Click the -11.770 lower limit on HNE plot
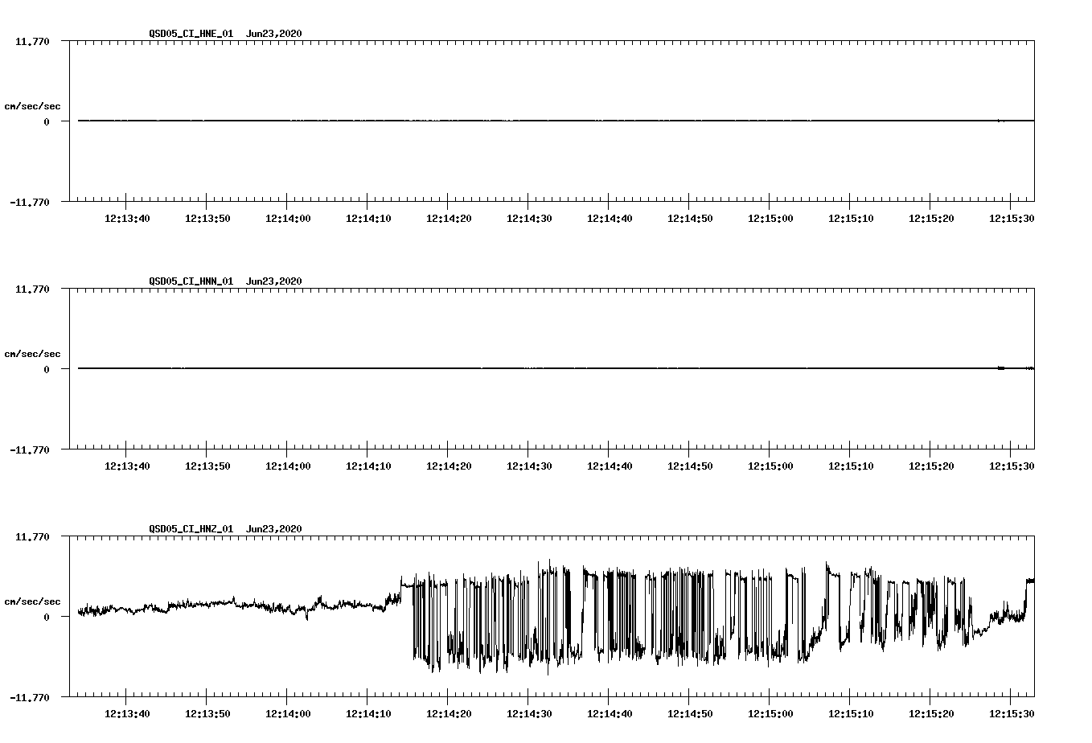Image resolution: width=1092 pixels, height=743 pixels. tap(30, 203)
